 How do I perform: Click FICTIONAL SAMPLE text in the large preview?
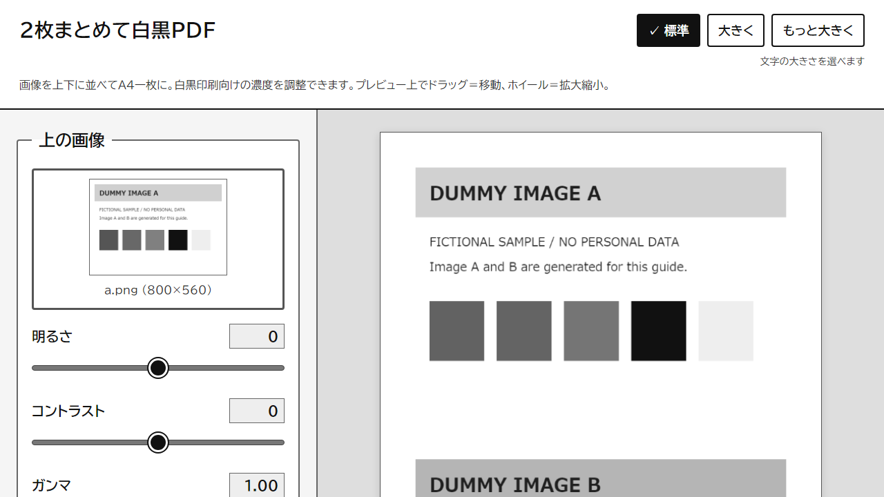(x=554, y=242)
